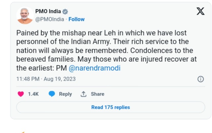The image size is (212, 133).
Task: Click the Reply text label
Action: coord(66,94)
